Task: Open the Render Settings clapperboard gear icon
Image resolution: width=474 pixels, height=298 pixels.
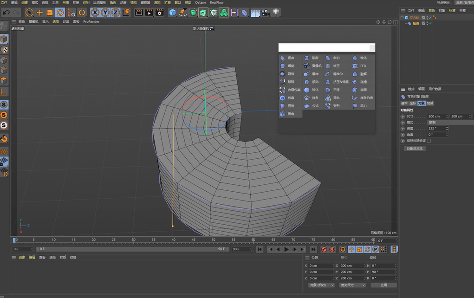Action: point(160,13)
